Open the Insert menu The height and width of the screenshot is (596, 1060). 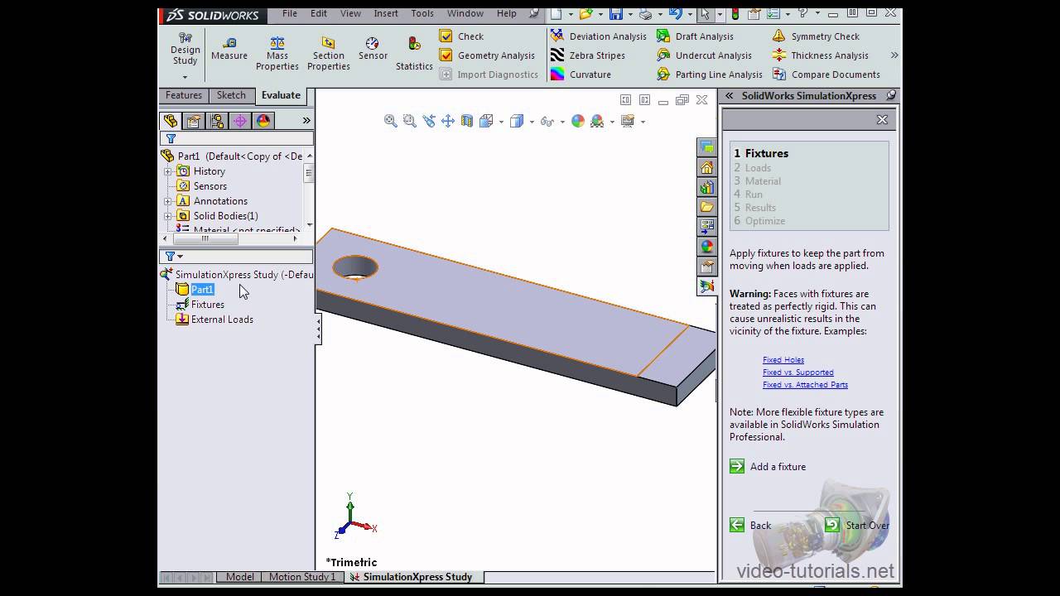386,14
